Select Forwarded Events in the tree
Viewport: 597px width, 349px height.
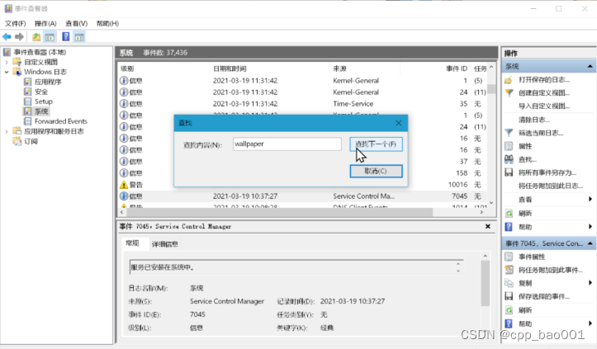pos(61,121)
